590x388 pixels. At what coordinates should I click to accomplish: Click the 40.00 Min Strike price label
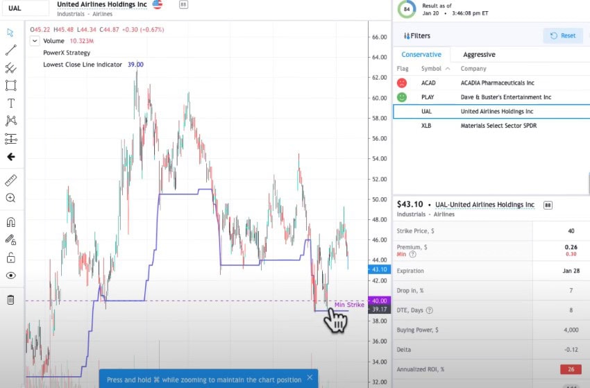[x=379, y=301]
